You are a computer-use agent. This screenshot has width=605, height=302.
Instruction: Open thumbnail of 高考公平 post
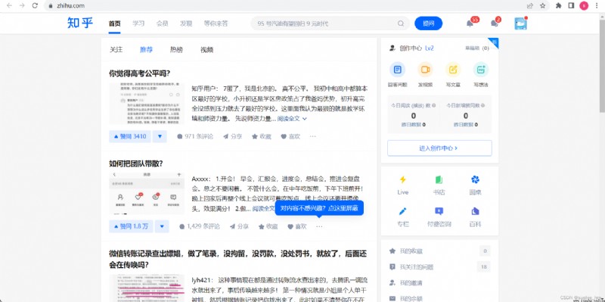147,104
